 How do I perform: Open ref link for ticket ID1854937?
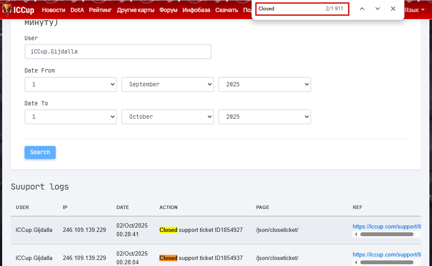(x=387, y=255)
